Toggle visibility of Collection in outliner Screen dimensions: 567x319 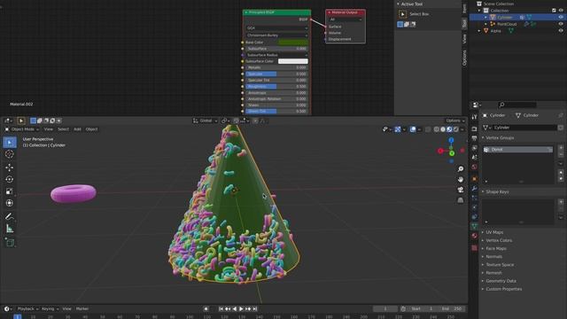(x=561, y=11)
